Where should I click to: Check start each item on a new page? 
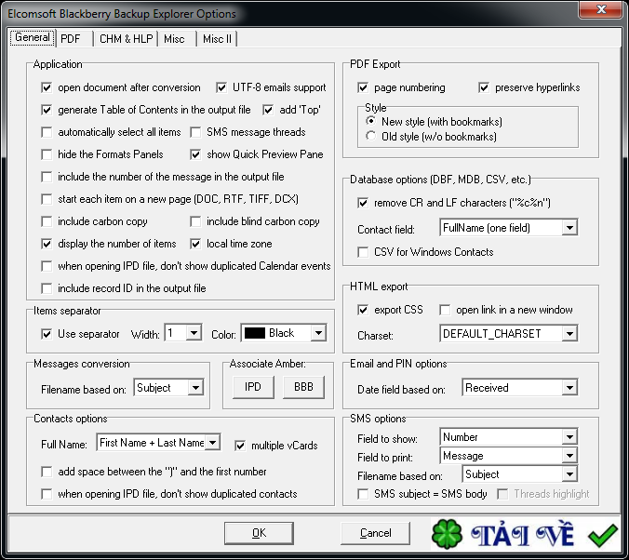(x=47, y=199)
